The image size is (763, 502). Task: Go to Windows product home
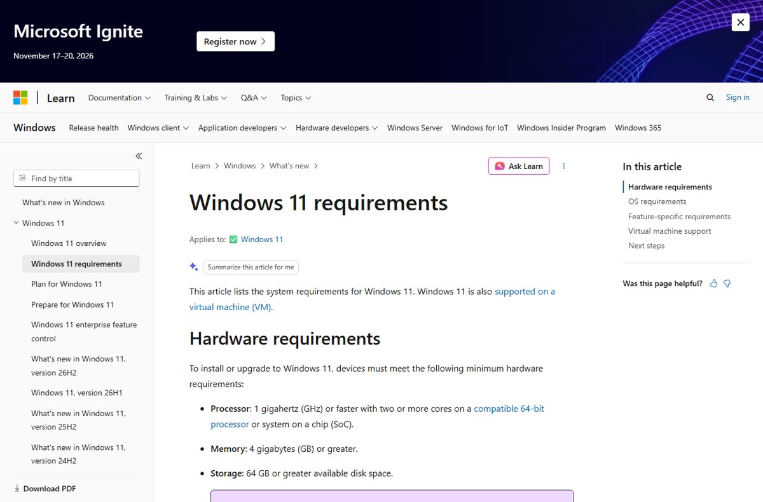[34, 128]
